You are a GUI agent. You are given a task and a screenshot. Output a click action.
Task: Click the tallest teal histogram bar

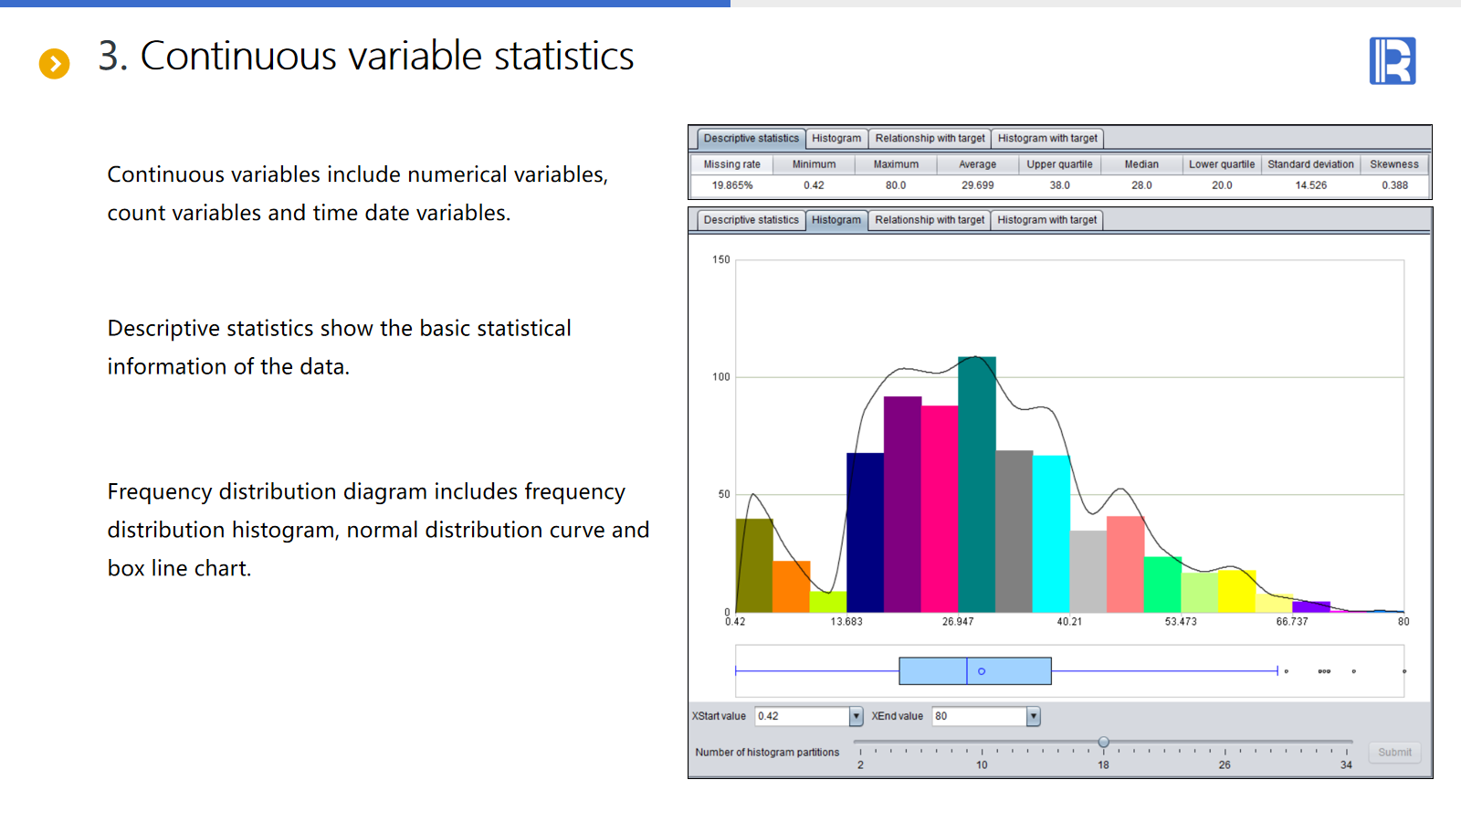coord(976,484)
